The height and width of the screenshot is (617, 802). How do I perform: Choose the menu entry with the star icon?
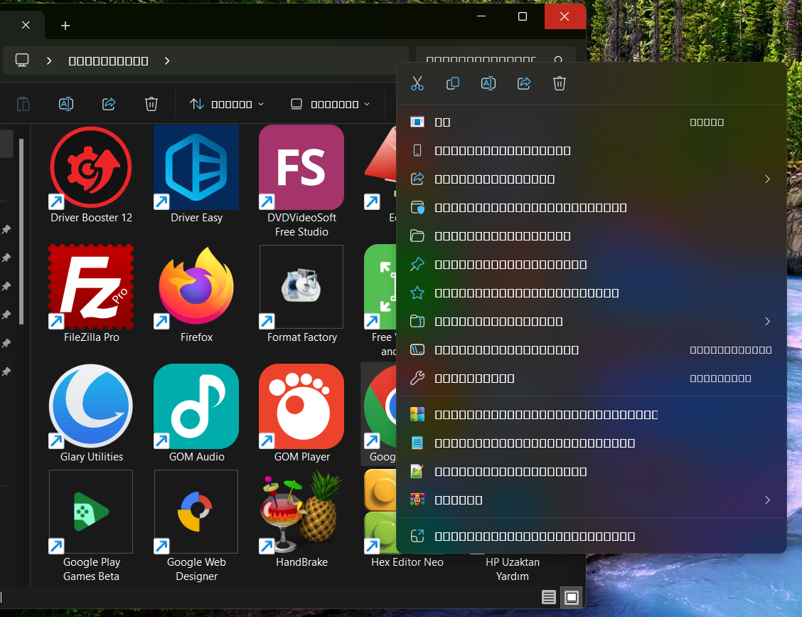[x=591, y=293]
